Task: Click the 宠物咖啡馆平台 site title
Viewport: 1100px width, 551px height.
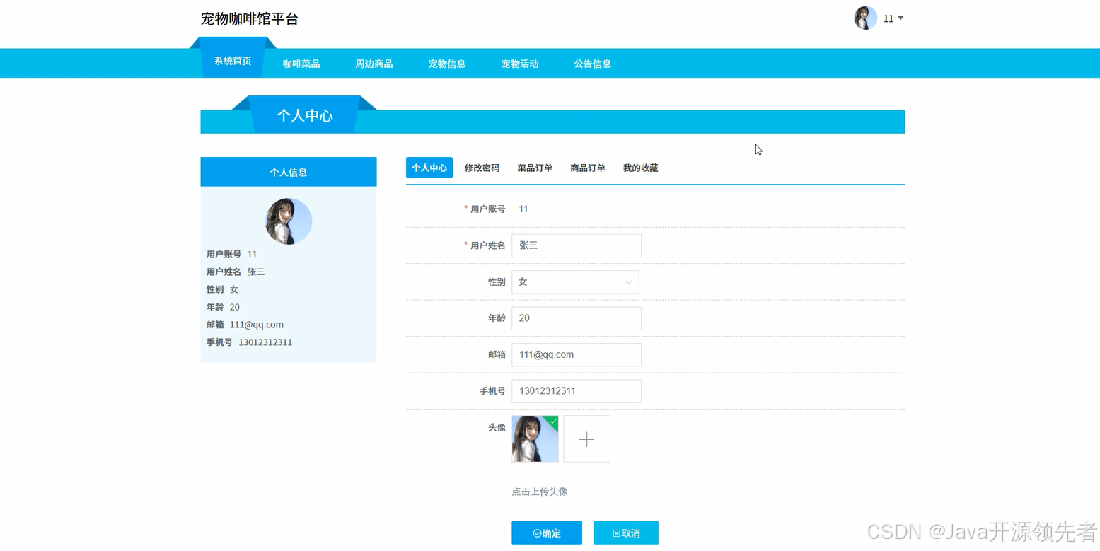Action: [x=250, y=19]
